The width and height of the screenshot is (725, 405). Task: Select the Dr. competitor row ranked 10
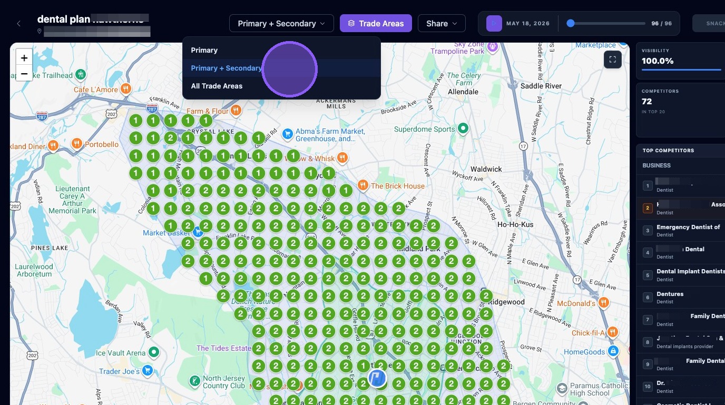[681, 387]
